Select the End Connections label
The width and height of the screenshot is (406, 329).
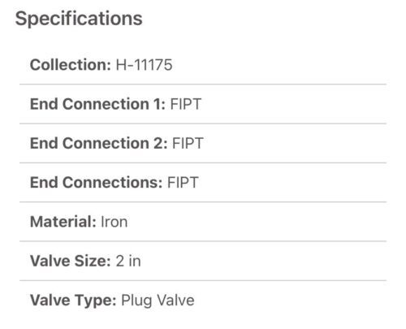[96, 183]
